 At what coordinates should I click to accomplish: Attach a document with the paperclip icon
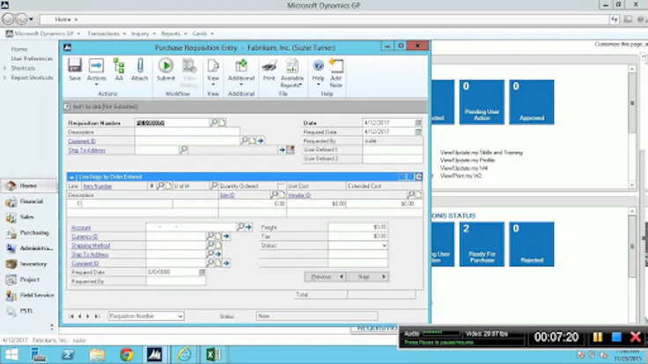(140, 69)
